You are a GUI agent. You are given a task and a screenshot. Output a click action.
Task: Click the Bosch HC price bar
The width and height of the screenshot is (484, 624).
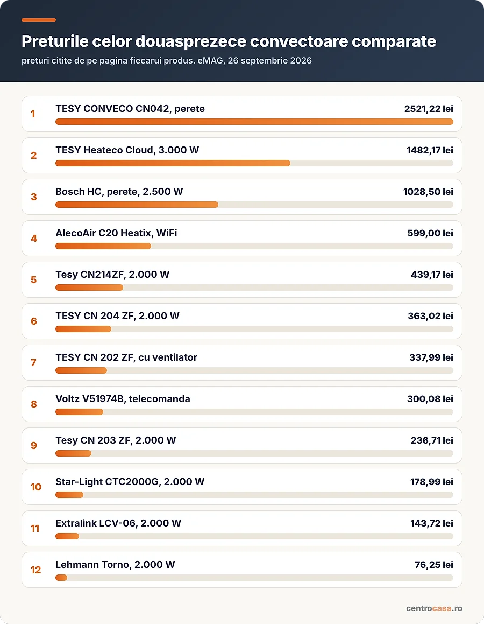click(x=137, y=205)
